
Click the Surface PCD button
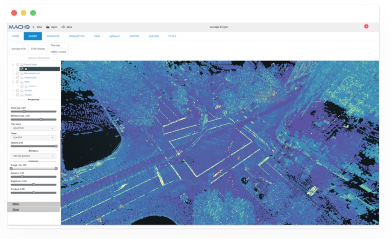(19, 49)
